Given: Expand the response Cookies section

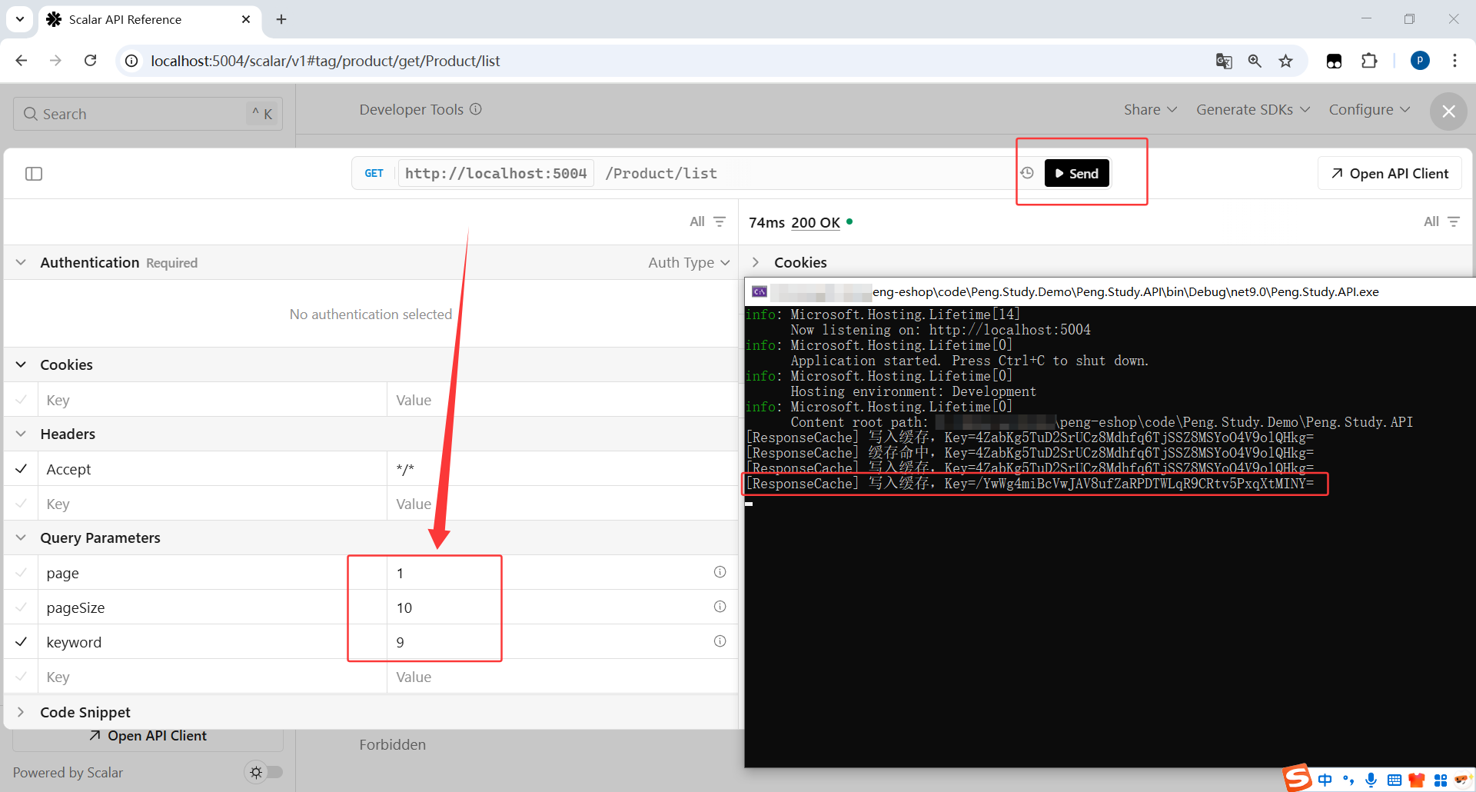Looking at the screenshot, I should [x=756, y=262].
